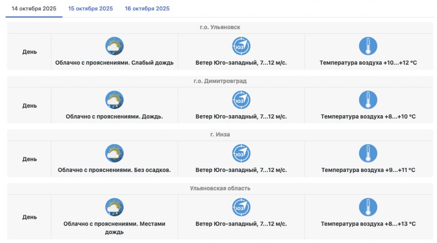The image size is (437, 243).
Task: Click the ЮЗ wind icon for Инза
Action: [241, 153]
